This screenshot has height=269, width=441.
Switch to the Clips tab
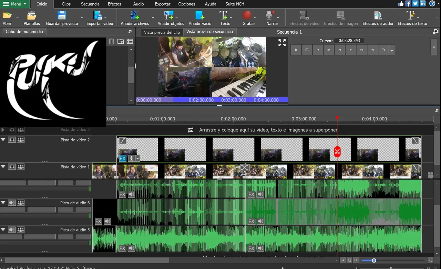pyautogui.click(x=66, y=4)
